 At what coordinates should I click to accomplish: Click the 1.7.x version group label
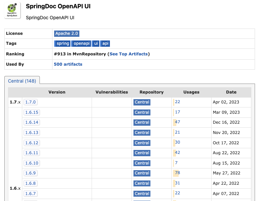pos(15,102)
